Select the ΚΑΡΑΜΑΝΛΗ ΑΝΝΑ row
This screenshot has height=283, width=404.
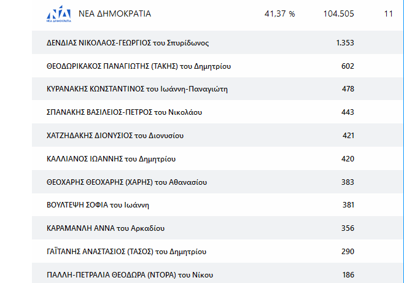(217, 228)
